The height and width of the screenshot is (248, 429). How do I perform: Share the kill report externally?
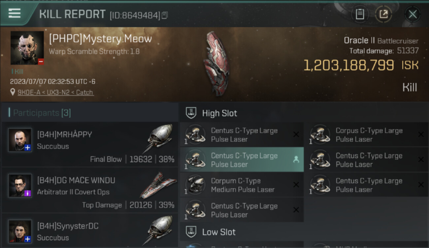[x=383, y=14]
